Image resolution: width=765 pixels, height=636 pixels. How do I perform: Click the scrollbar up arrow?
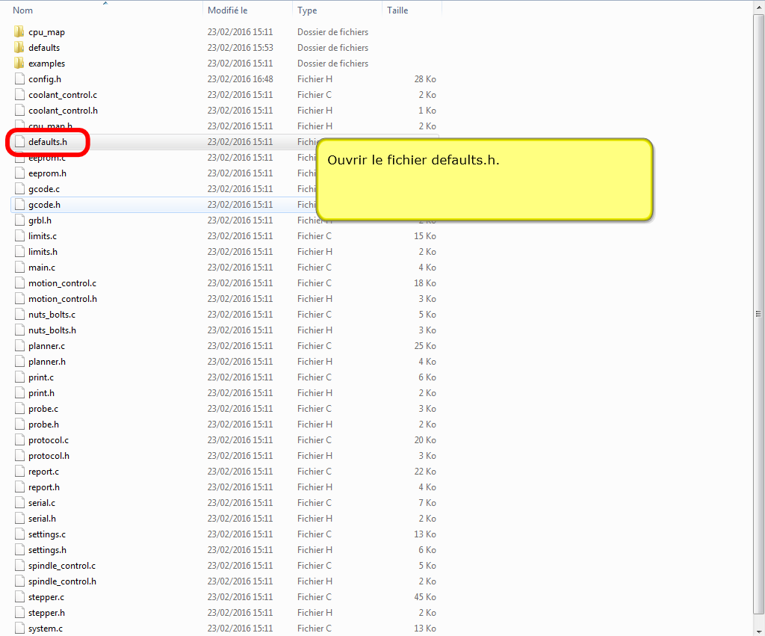pos(758,6)
